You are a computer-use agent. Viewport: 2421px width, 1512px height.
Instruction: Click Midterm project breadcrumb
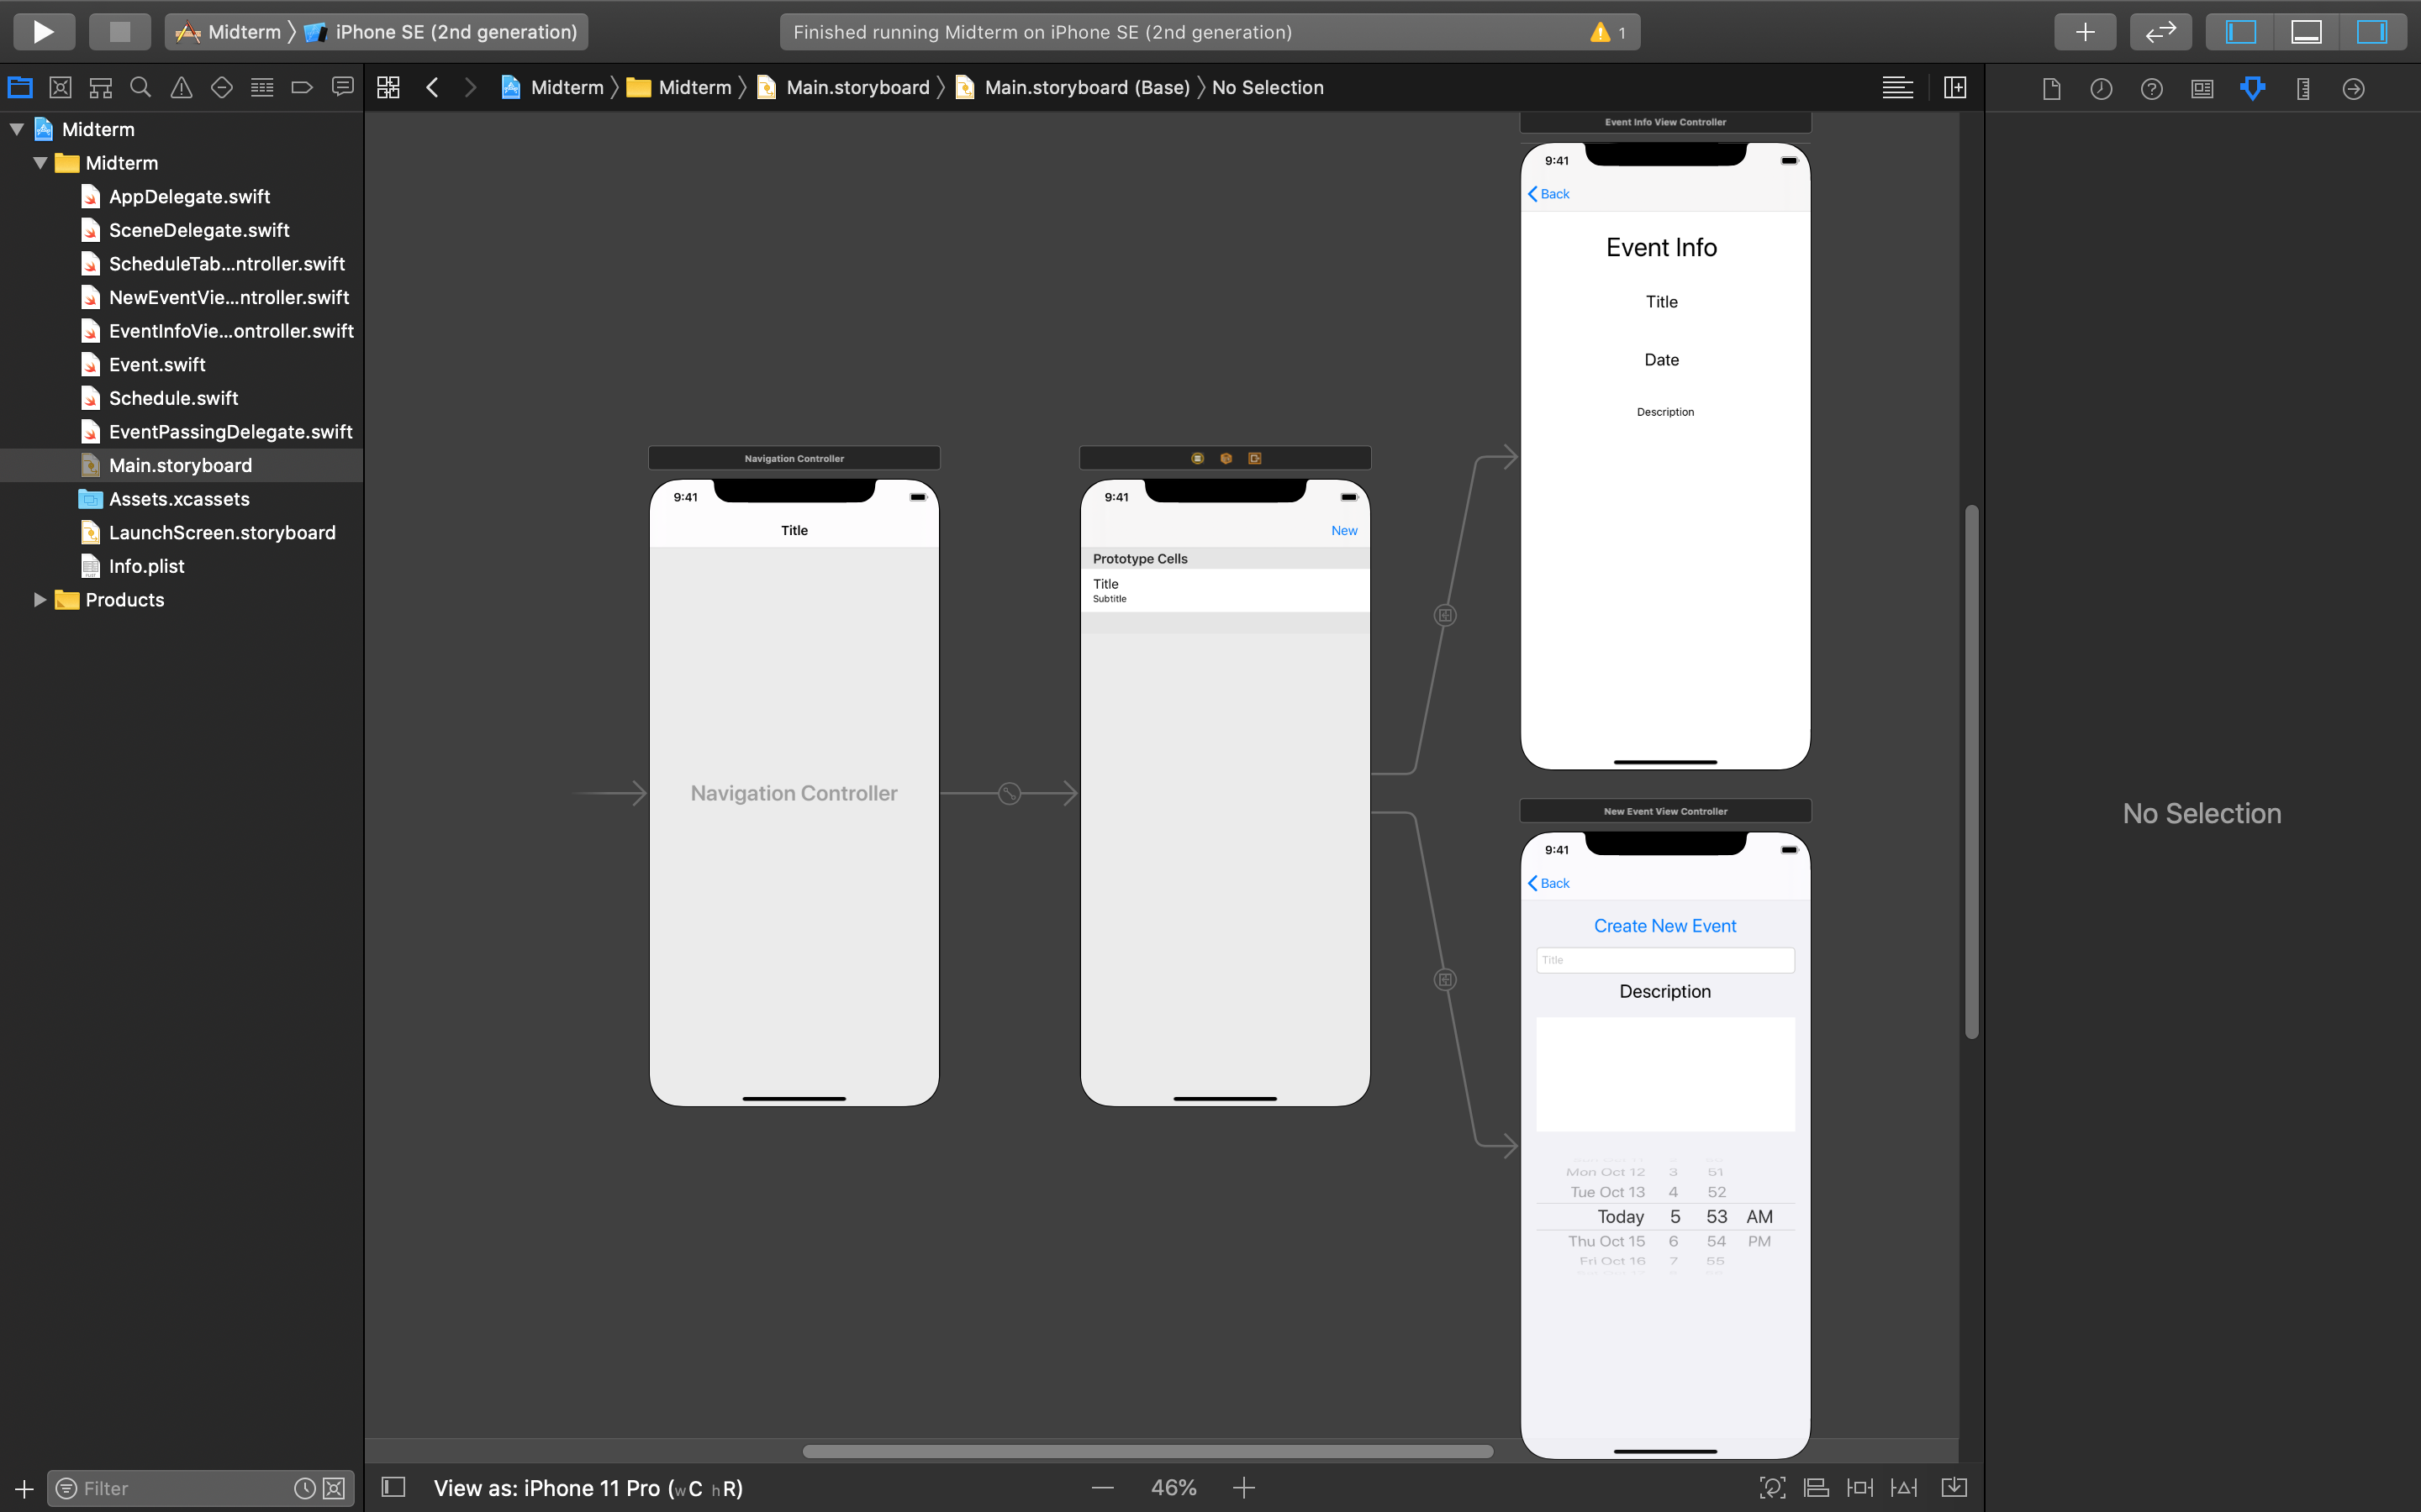pos(552,88)
